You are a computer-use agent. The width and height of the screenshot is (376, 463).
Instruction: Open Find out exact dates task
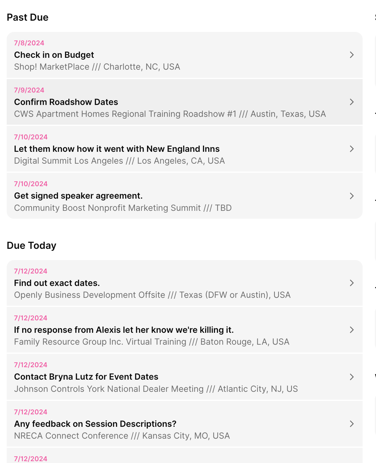tap(57, 283)
